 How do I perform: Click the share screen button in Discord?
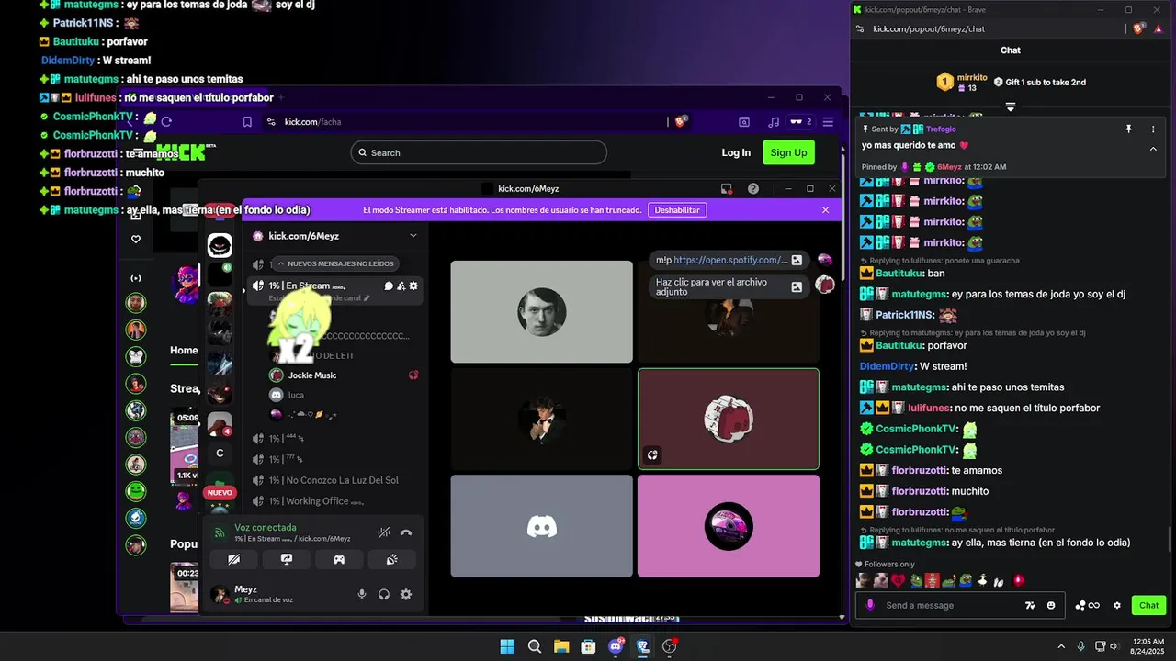pyautogui.click(x=286, y=559)
